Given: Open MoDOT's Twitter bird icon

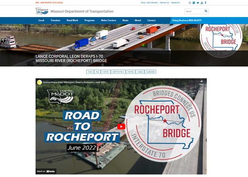Looking at the screenshot, I should click(x=198, y=3).
